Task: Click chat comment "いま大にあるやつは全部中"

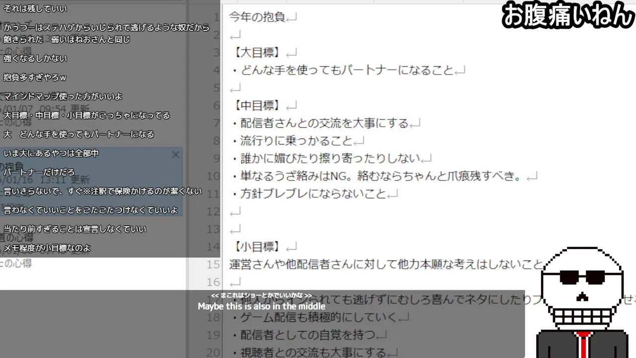Action: pyautogui.click(x=51, y=153)
